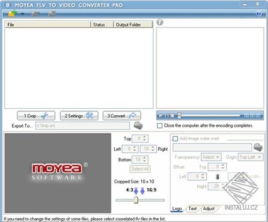This screenshot has width=268, height=222.
Task: Click the info icon above the preview
Action: [160, 23]
